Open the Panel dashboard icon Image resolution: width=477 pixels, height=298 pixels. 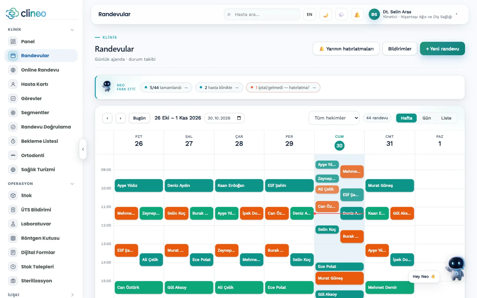pos(13,41)
